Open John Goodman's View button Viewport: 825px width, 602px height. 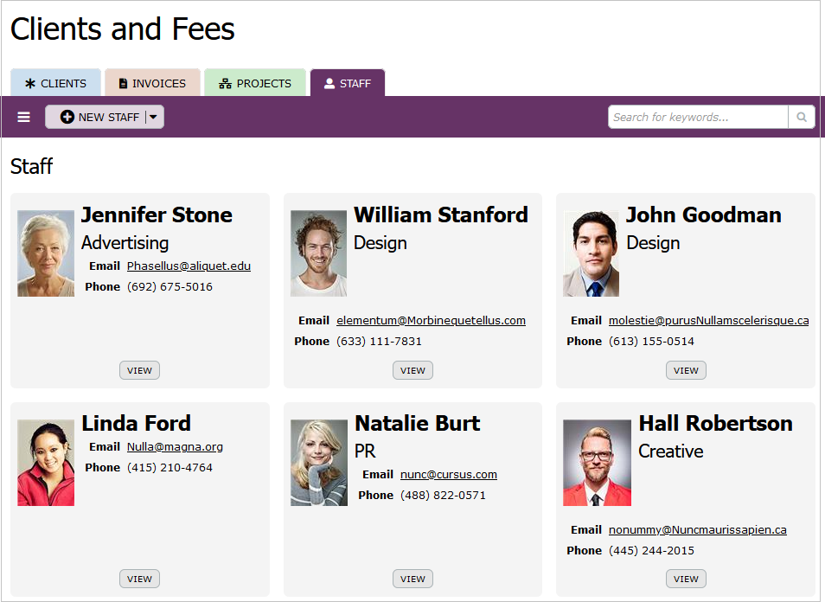point(686,370)
